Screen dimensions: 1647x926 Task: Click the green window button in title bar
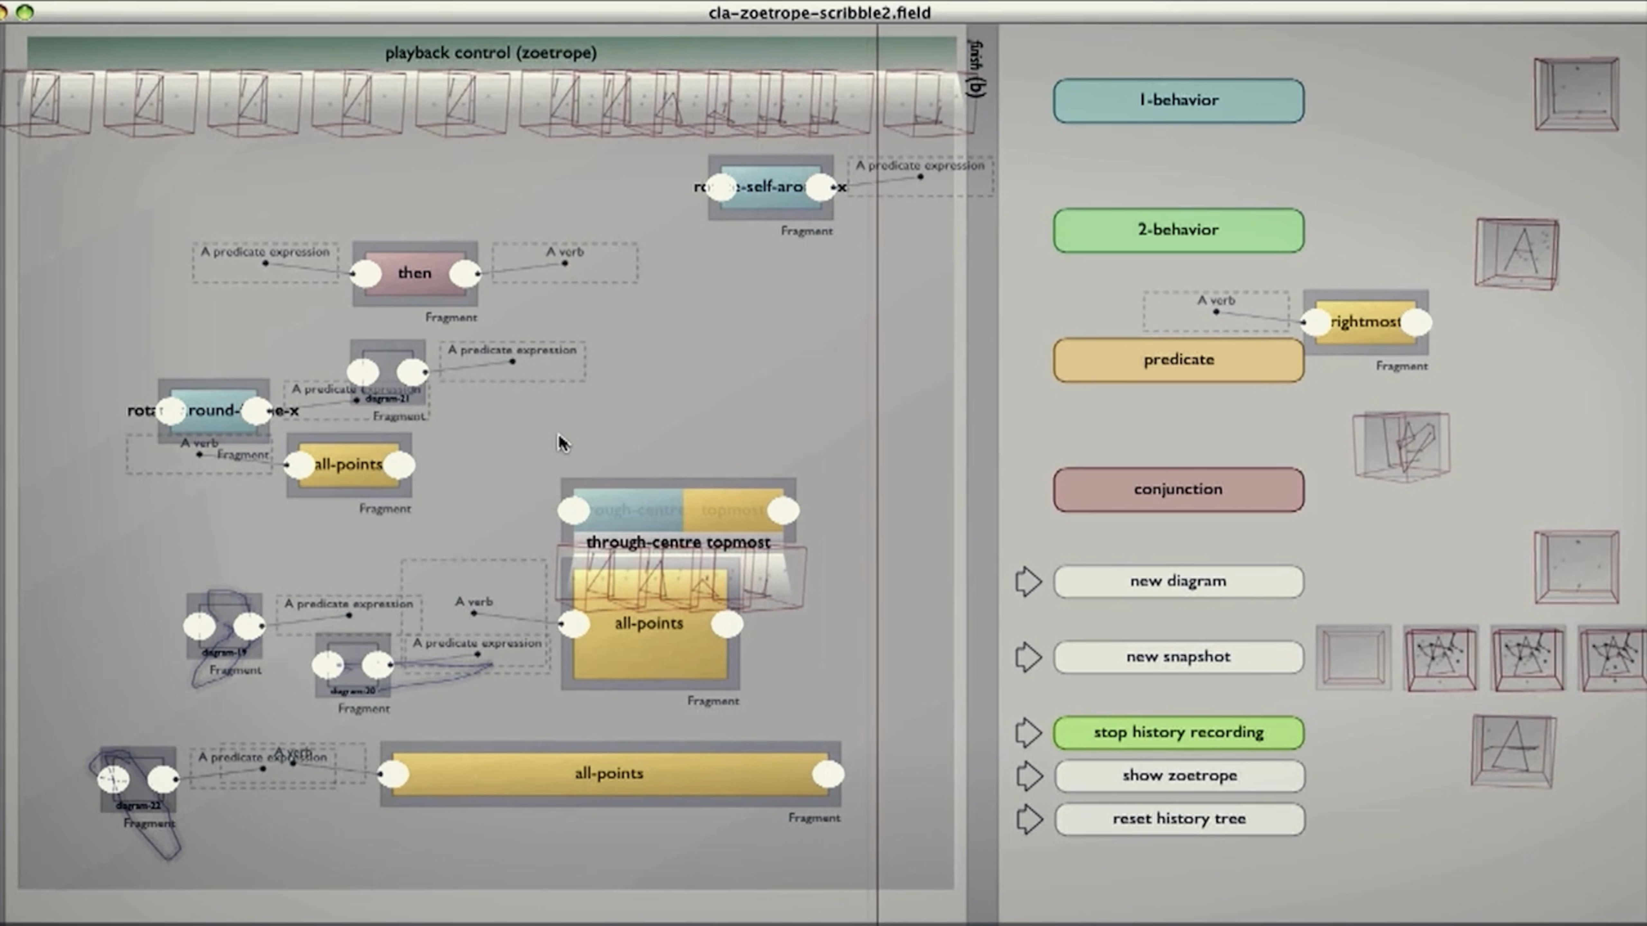click(x=24, y=12)
